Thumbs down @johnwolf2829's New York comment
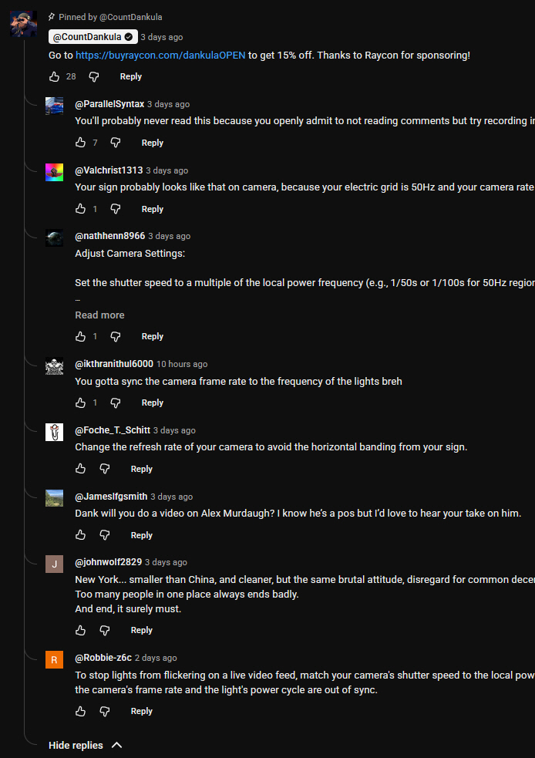The width and height of the screenshot is (535, 758). (x=104, y=630)
